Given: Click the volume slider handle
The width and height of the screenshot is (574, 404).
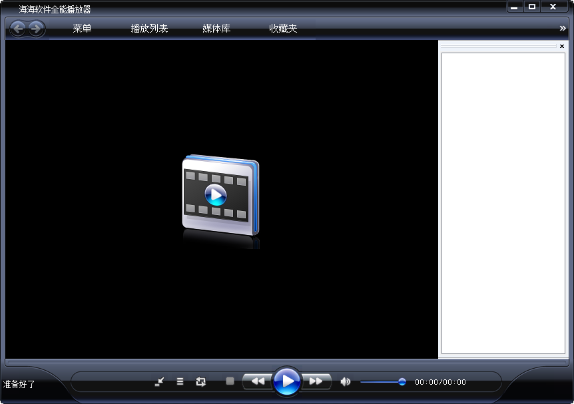Looking at the screenshot, I should [402, 381].
